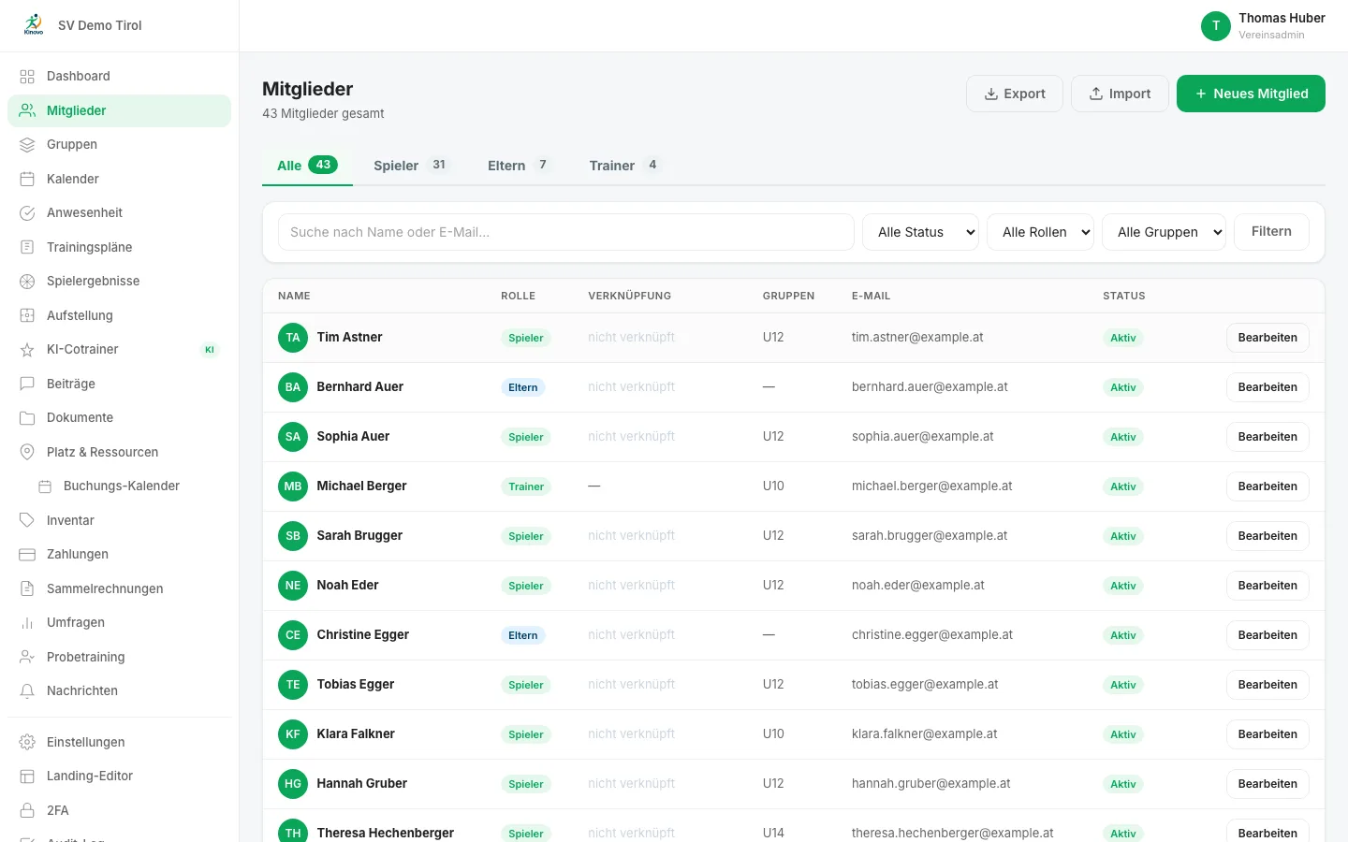
Task: Click the Gruppen layers icon
Action: coord(27,145)
